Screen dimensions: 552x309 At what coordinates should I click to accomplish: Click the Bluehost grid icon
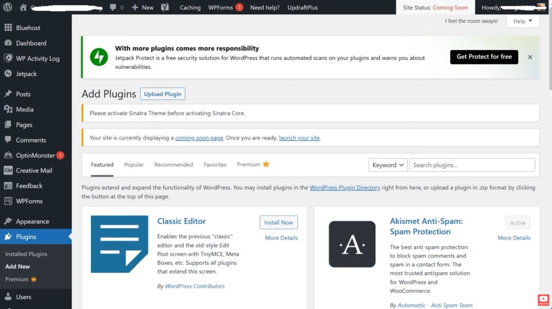(x=8, y=27)
